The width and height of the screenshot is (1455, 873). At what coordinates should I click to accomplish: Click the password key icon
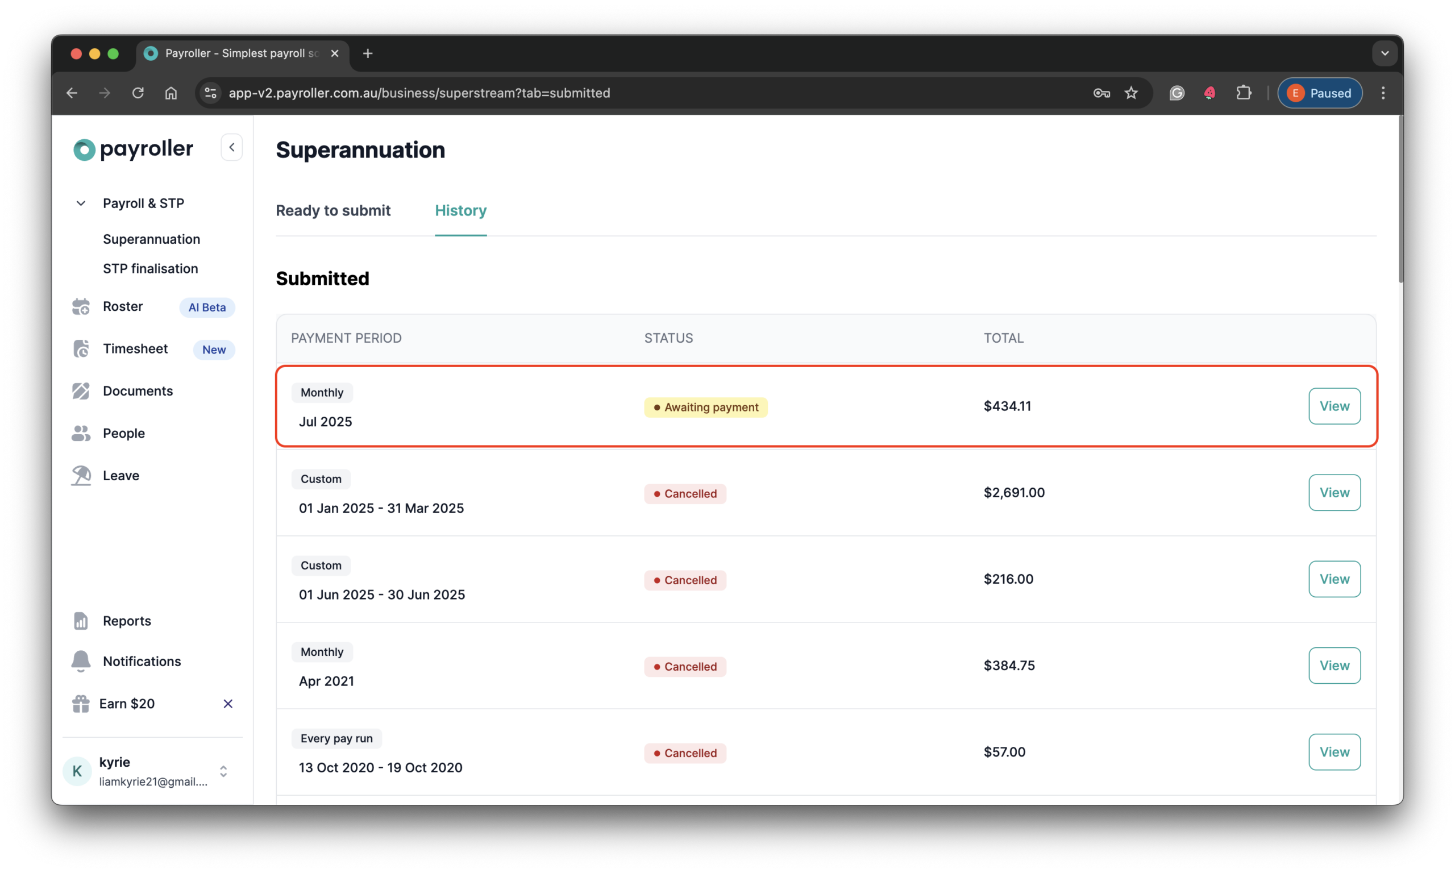(1101, 93)
